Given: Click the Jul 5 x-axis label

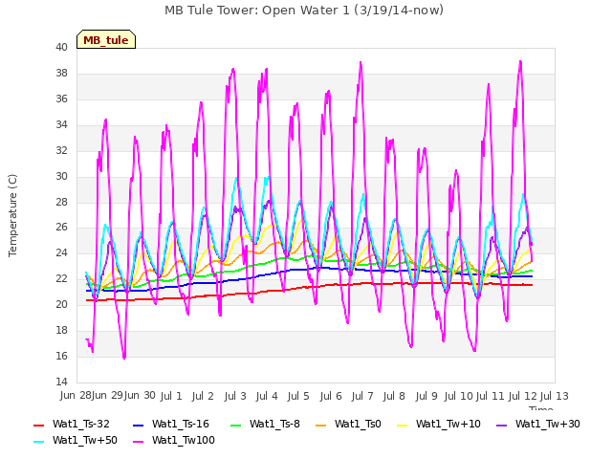Looking at the screenshot, I should [298, 396].
